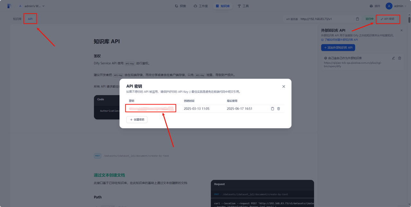Viewport: 411px width, 207px height.
Task: Click the Dify logo icon
Action: 9,6
